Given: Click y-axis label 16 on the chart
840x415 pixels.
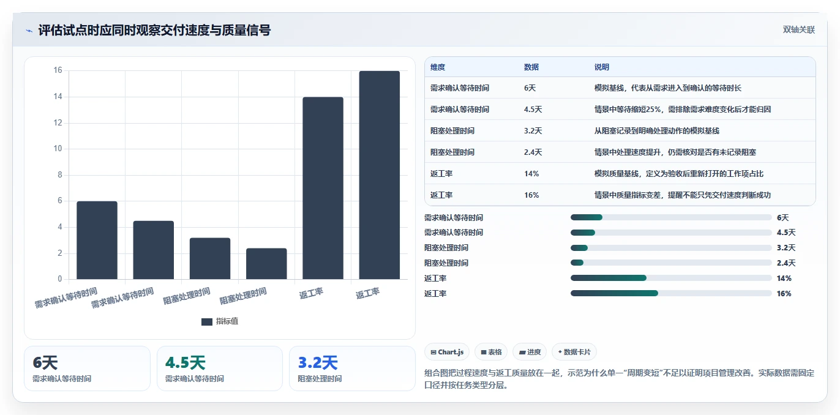Looking at the screenshot, I should pyautogui.click(x=58, y=70).
